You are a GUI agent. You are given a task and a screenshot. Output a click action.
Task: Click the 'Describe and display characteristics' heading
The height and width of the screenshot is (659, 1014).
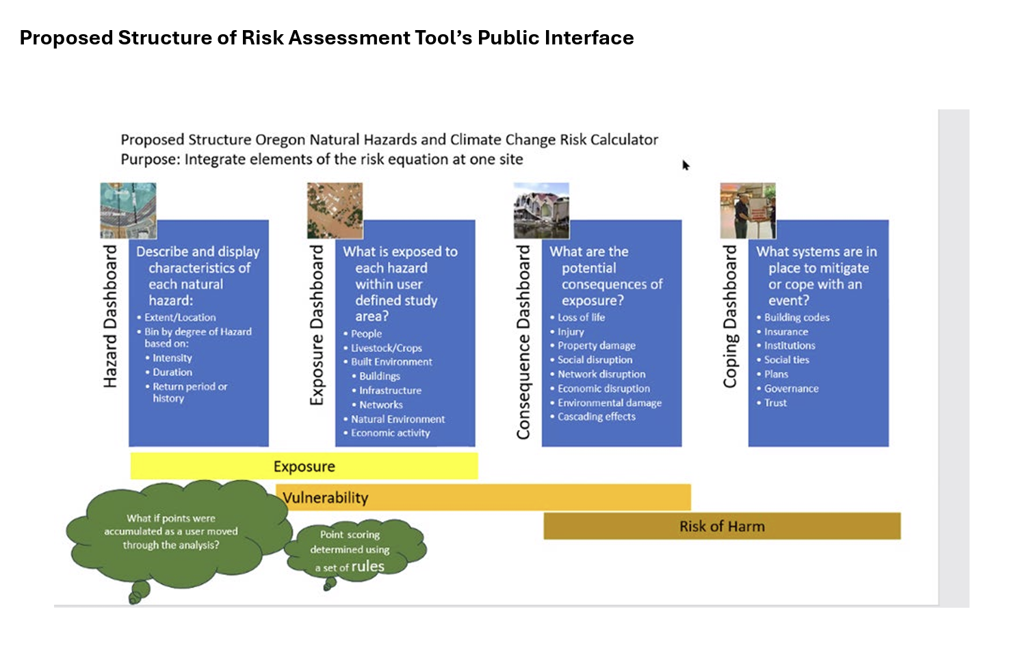(198, 275)
